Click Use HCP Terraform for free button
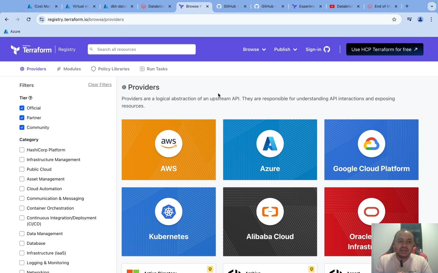The height and width of the screenshot is (273, 438). pos(385,49)
